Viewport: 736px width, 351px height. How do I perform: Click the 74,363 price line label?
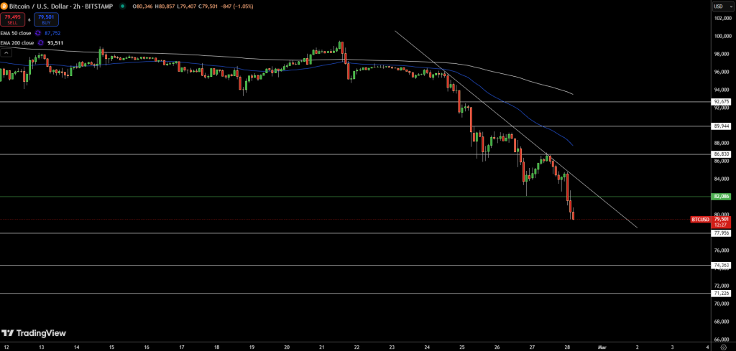(721, 266)
